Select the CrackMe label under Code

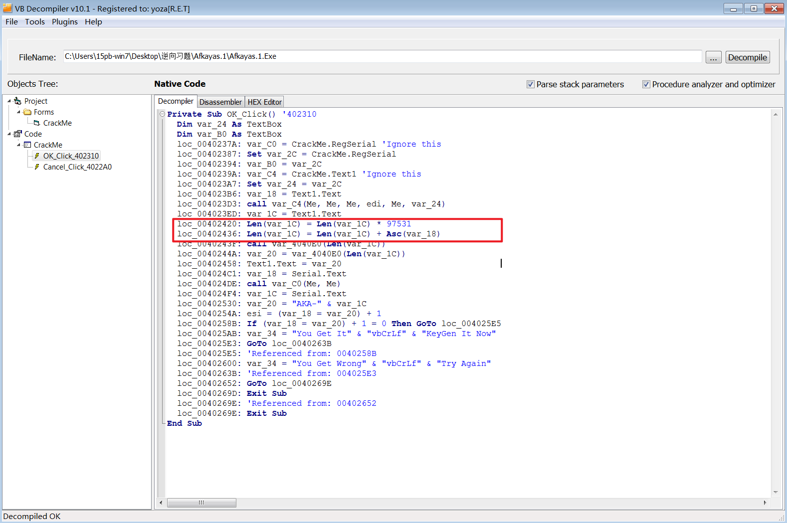click(x=48, y=145)
